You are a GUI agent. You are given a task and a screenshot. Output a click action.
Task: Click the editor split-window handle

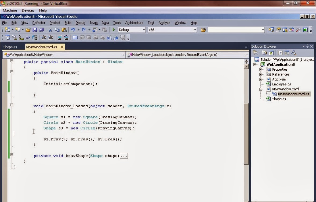(246, 62)
